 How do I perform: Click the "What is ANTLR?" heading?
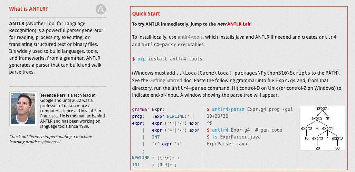[x=28, y=9]
